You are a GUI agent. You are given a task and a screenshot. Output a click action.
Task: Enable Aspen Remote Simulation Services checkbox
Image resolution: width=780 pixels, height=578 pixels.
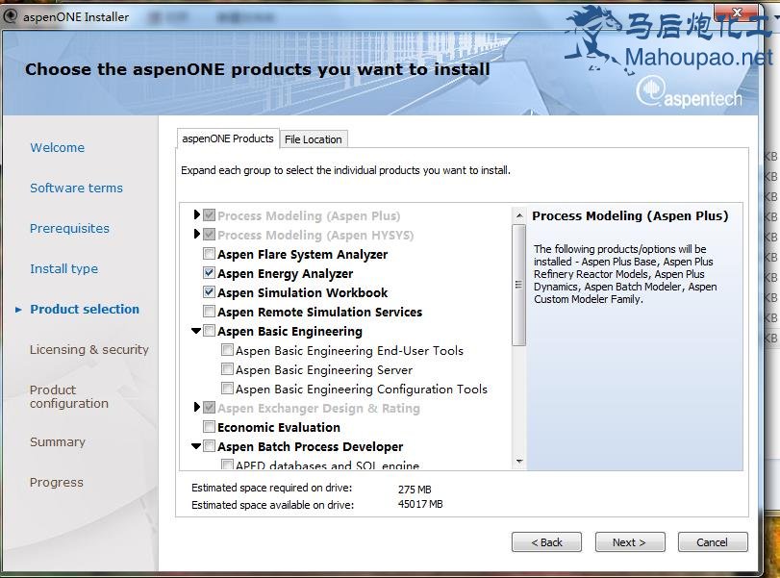click(209, 313)
